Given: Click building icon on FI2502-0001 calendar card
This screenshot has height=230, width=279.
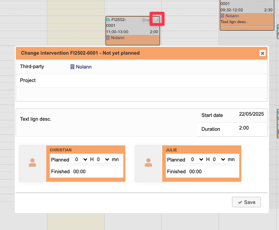Looking at the screenshot, I should 108,38.
